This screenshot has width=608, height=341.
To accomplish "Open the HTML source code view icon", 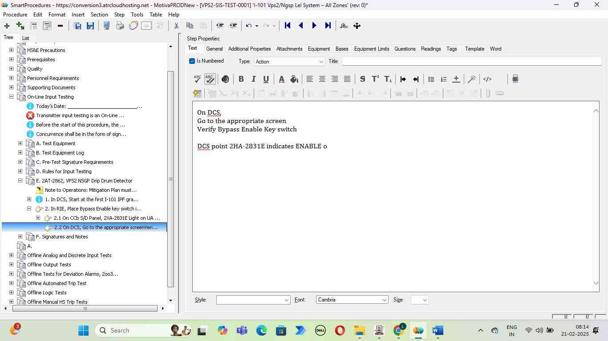I will click(x=487, y=79).
